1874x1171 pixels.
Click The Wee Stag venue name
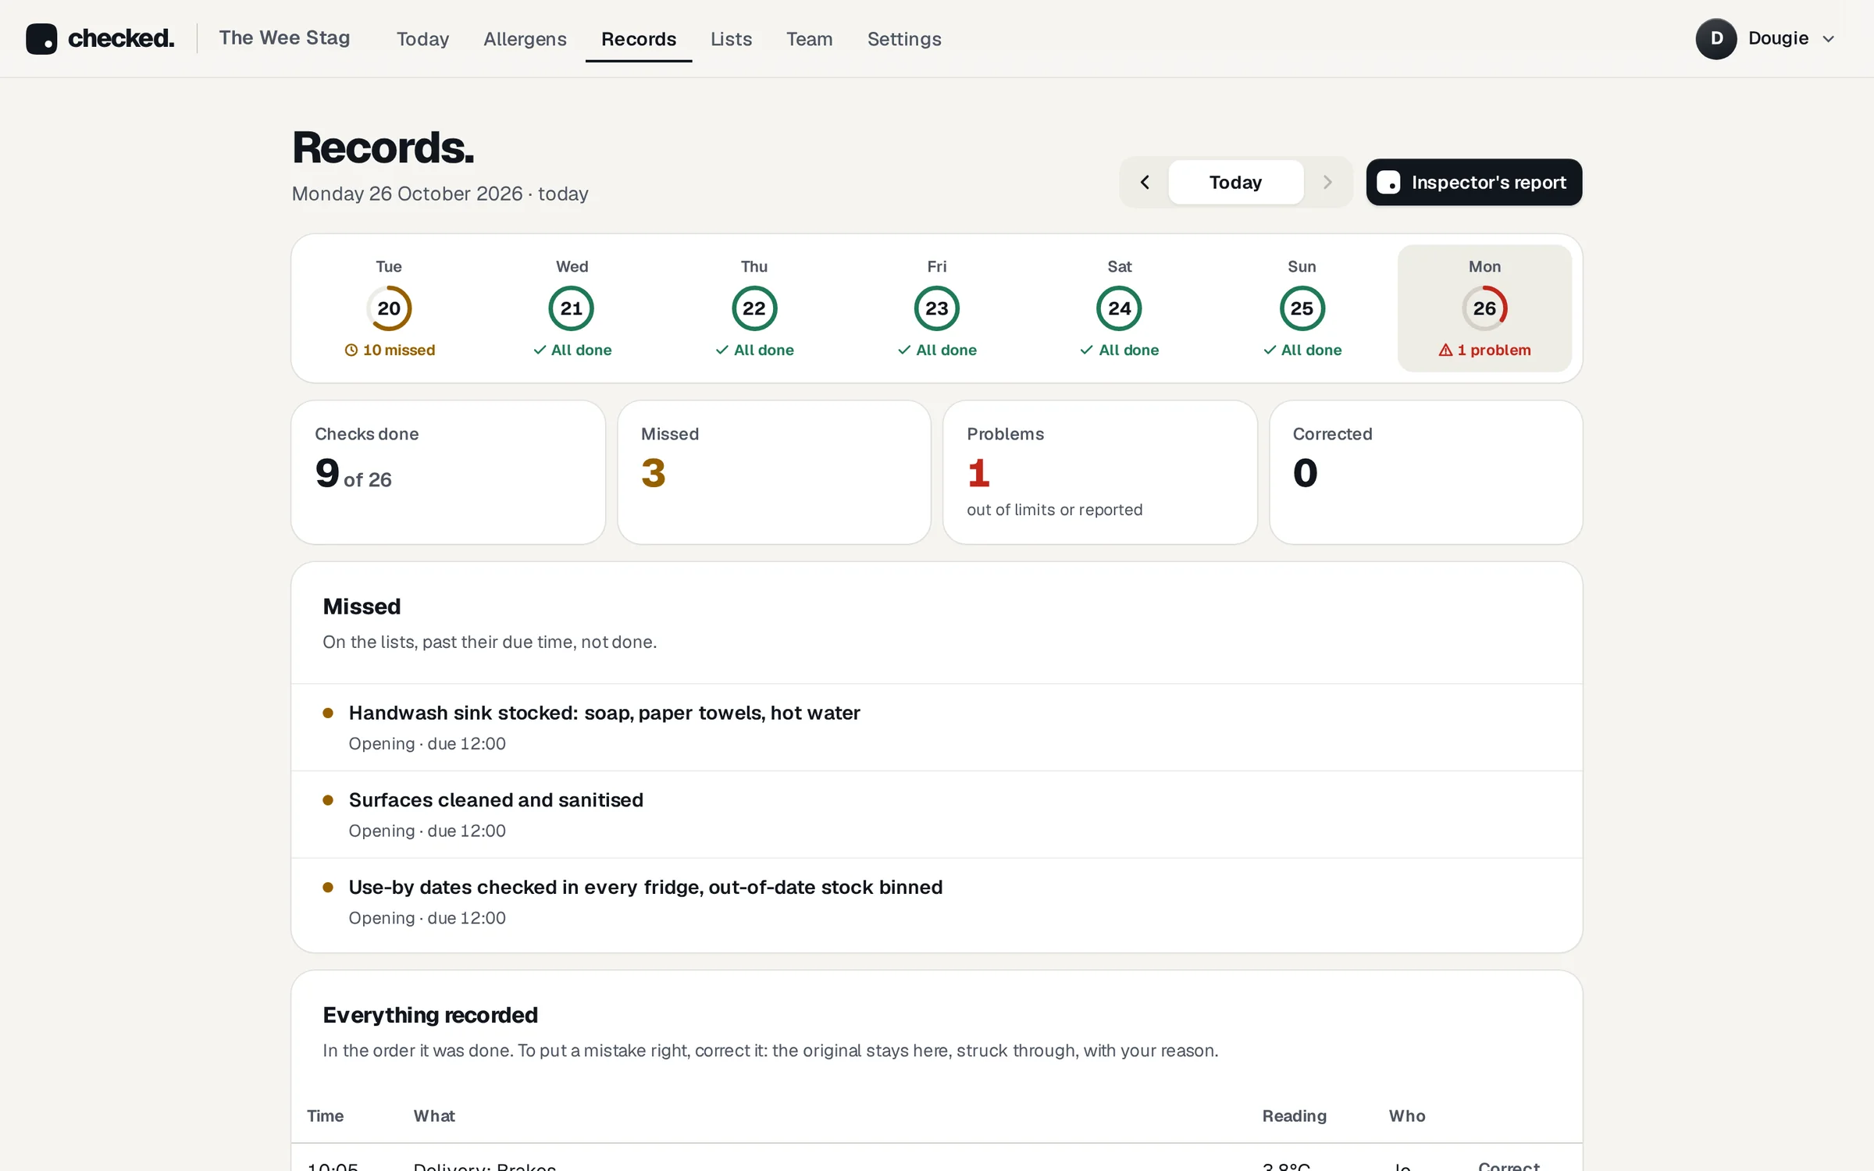pos(284,37)
